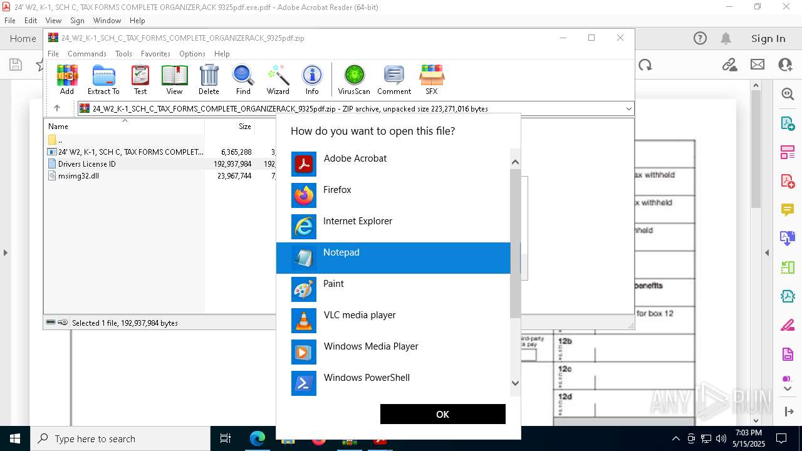Select Internet Explorer app entry

pos(394,227)
